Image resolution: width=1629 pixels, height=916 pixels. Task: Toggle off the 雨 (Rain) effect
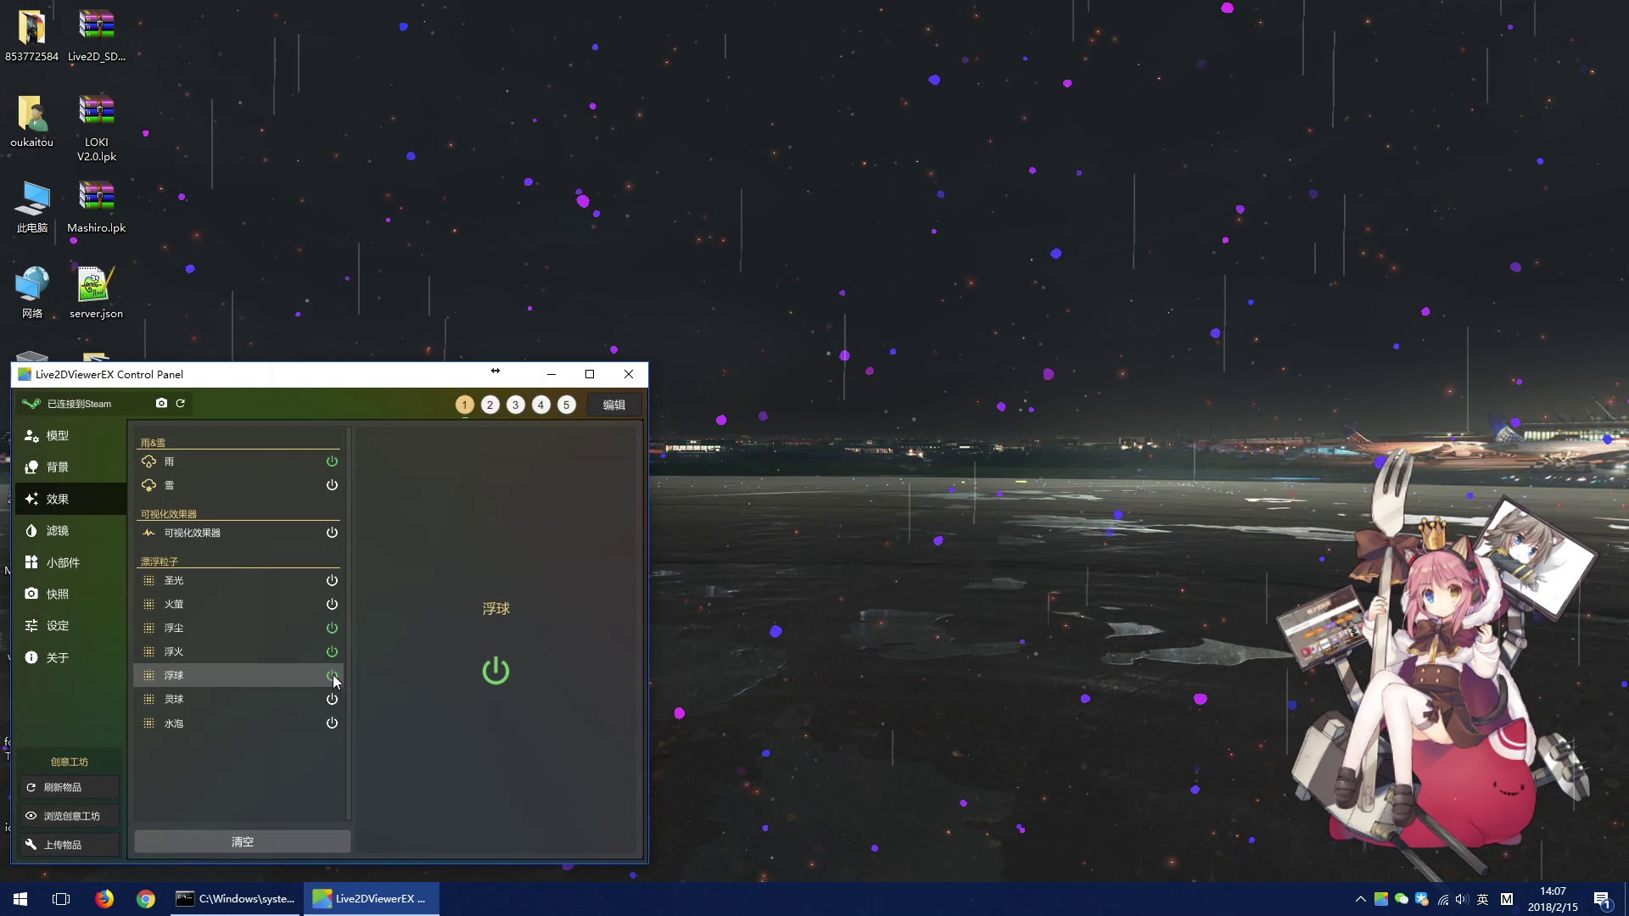pos(332,461)
